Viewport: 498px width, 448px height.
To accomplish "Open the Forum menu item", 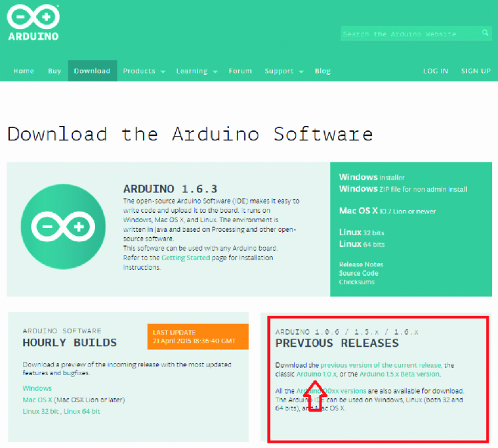I will point(240,71).
